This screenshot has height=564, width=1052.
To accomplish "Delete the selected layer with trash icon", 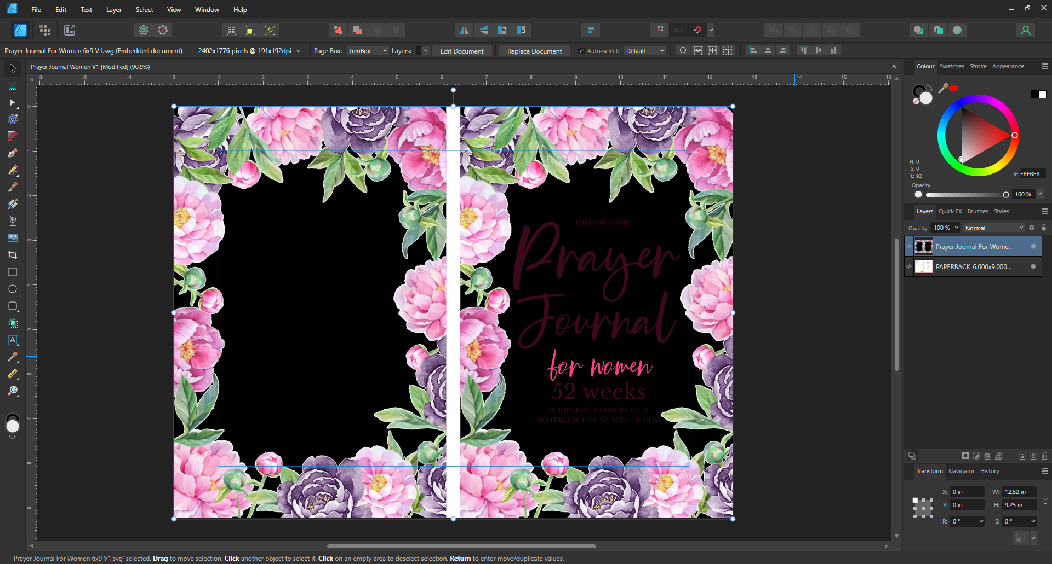I will 1044,456.
